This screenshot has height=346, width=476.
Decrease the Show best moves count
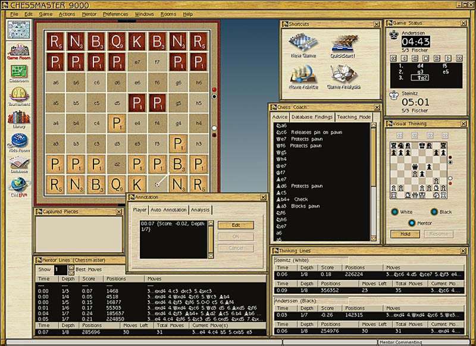pyautogui.click(x=71, y=273)
